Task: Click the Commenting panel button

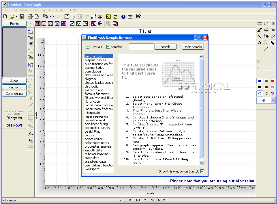Action: pyautogui.click(x=14, y=94)
